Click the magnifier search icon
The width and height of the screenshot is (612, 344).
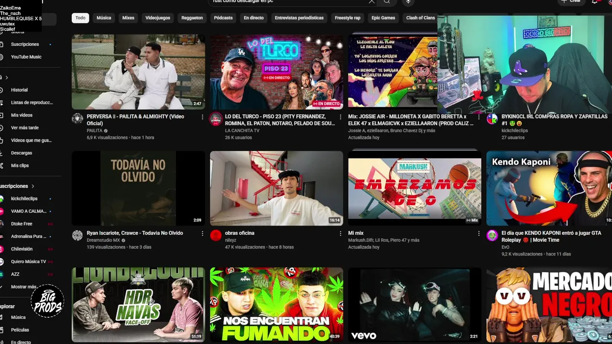(387, 2)
